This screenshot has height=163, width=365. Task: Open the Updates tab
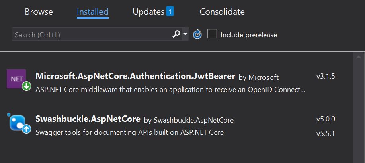pos(148,12)
